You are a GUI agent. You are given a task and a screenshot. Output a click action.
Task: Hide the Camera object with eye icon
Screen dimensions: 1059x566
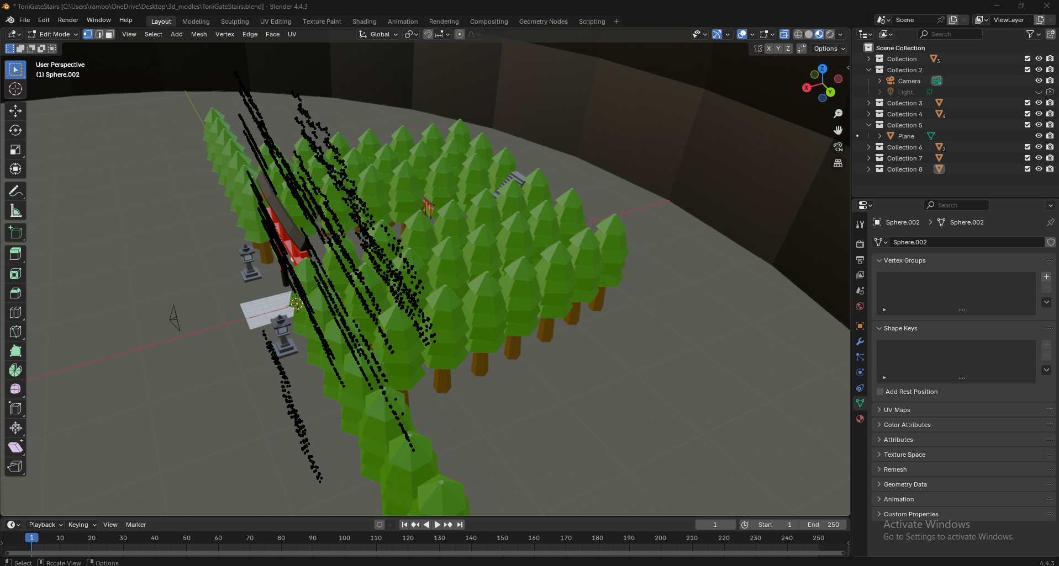(1039, 81)
